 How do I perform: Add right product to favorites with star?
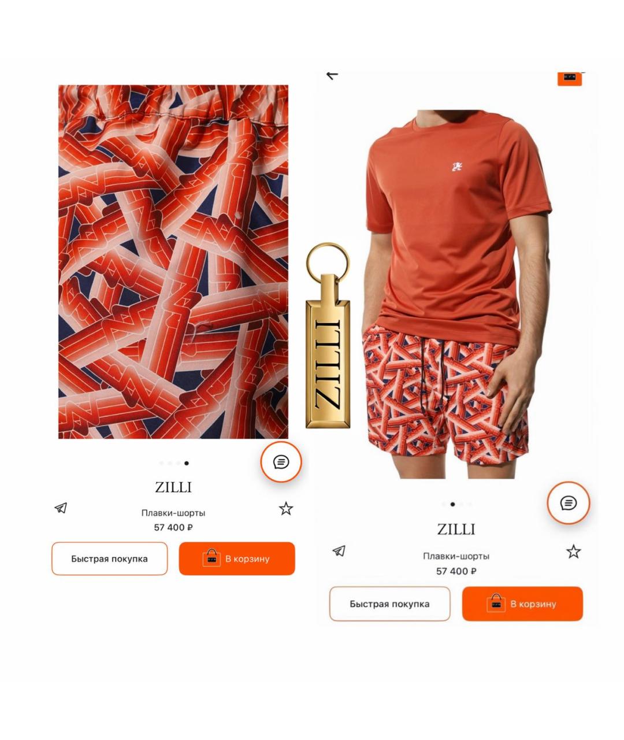pyautogui.click(x=573, y=552)
